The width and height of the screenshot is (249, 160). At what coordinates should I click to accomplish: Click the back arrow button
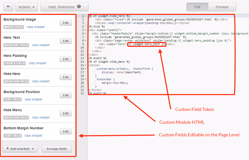point(8,7)
